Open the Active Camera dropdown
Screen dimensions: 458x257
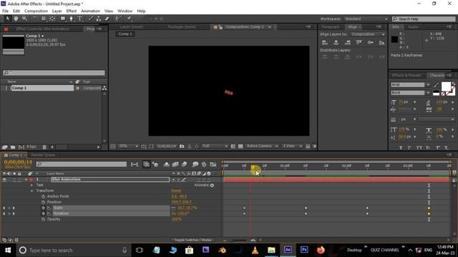tap(262, 146)
